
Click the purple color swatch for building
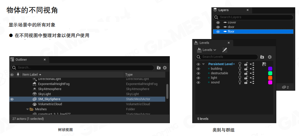click(x=270, y=69)
